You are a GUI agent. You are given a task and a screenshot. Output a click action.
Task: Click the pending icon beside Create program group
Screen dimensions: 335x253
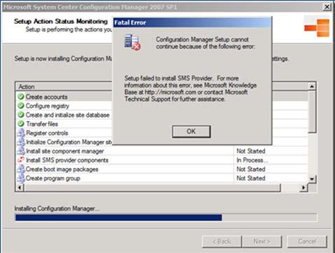pos(21,178)
